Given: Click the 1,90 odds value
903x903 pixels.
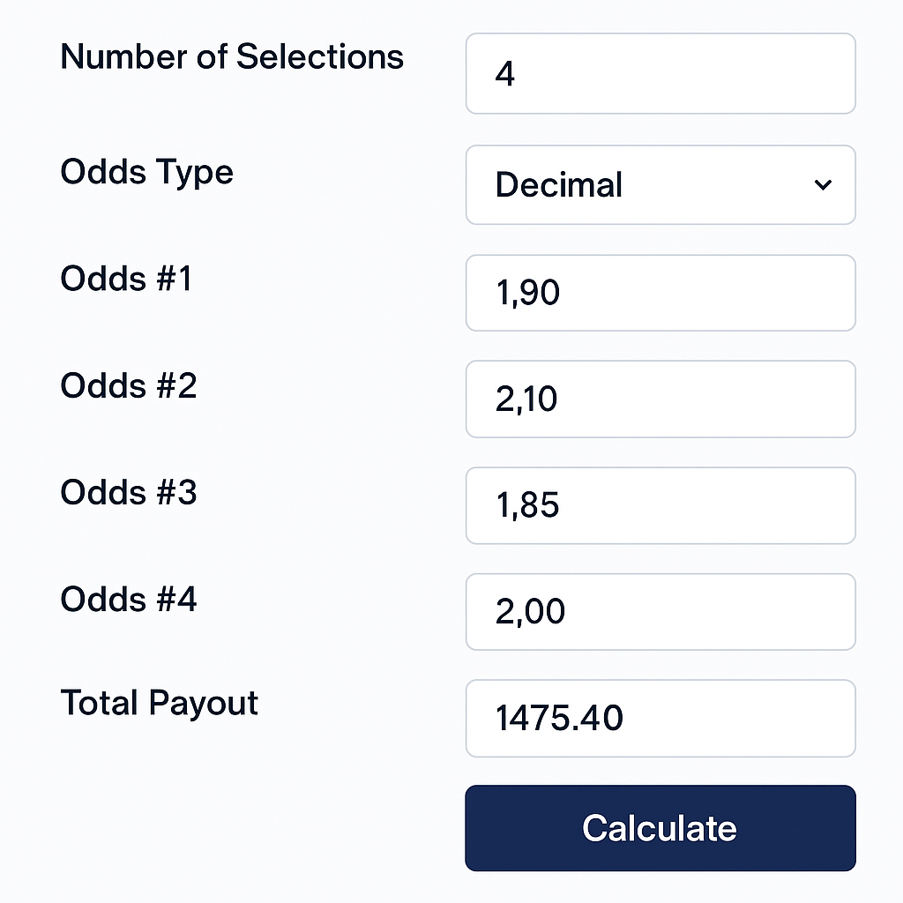Looking at the screenshot, I should pos(527,293).
